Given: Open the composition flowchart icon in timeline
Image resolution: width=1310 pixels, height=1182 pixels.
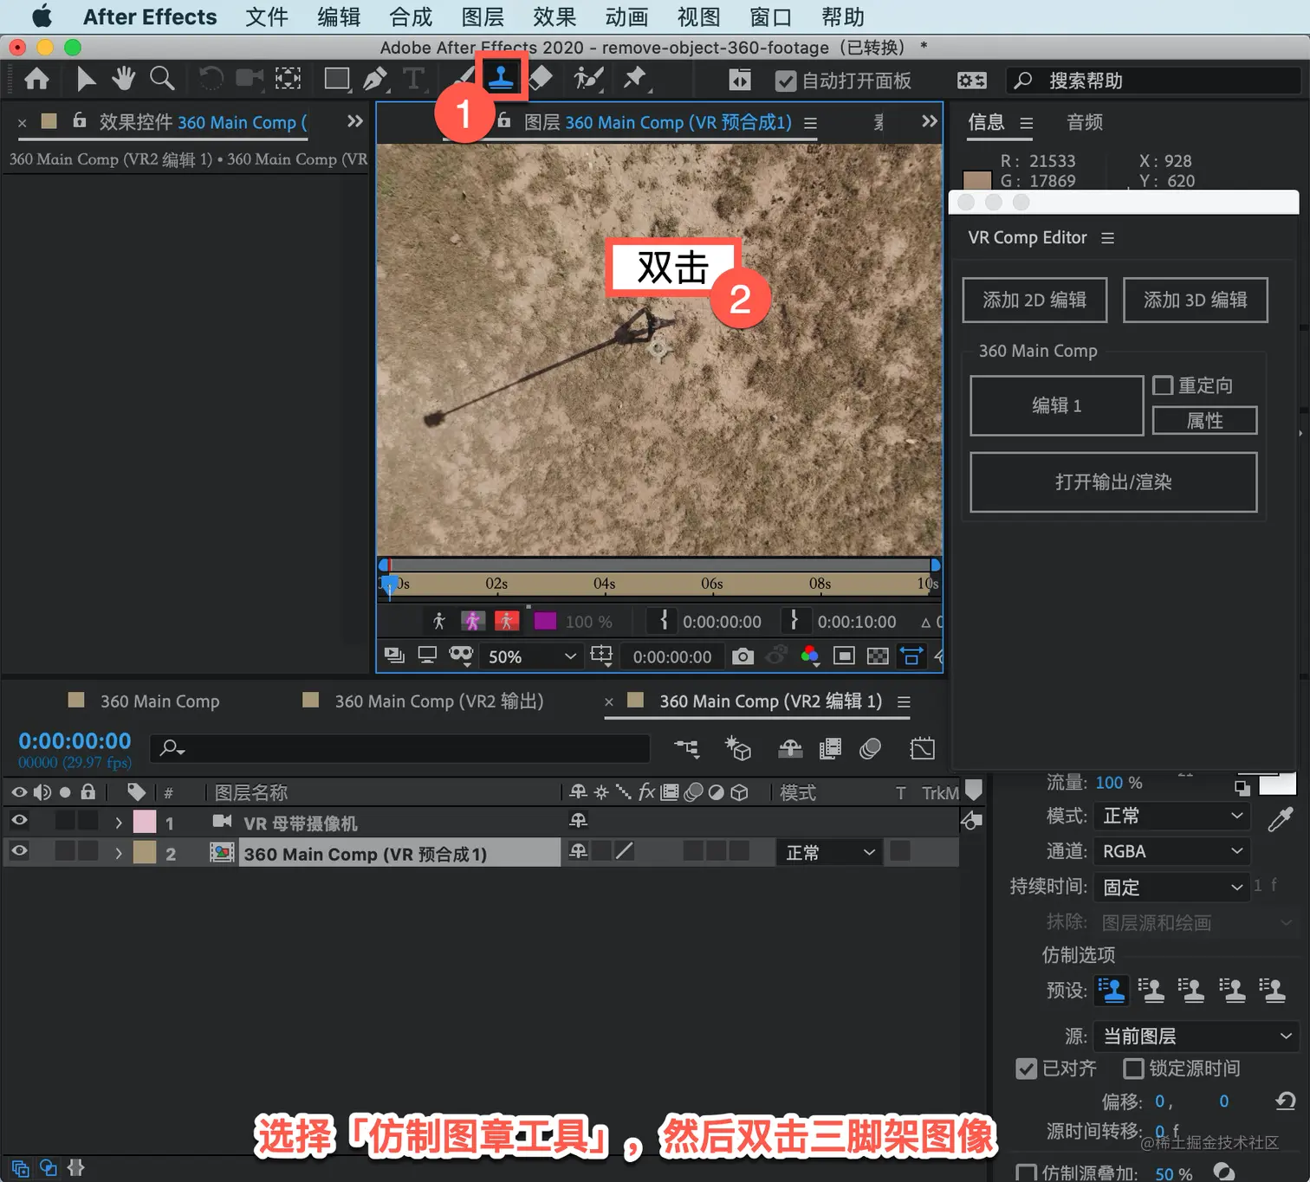Looking at the screenshot, I should coord(687,749).
